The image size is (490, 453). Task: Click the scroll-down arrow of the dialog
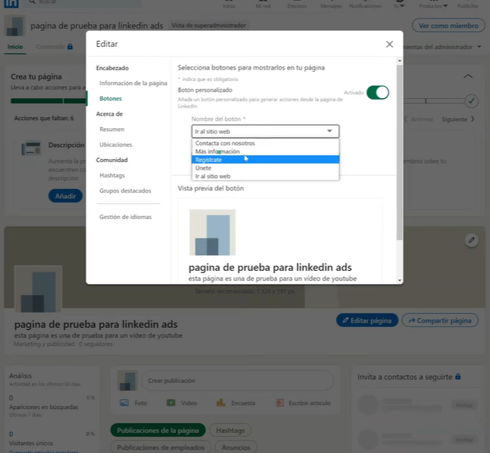(x=400, y=280)
